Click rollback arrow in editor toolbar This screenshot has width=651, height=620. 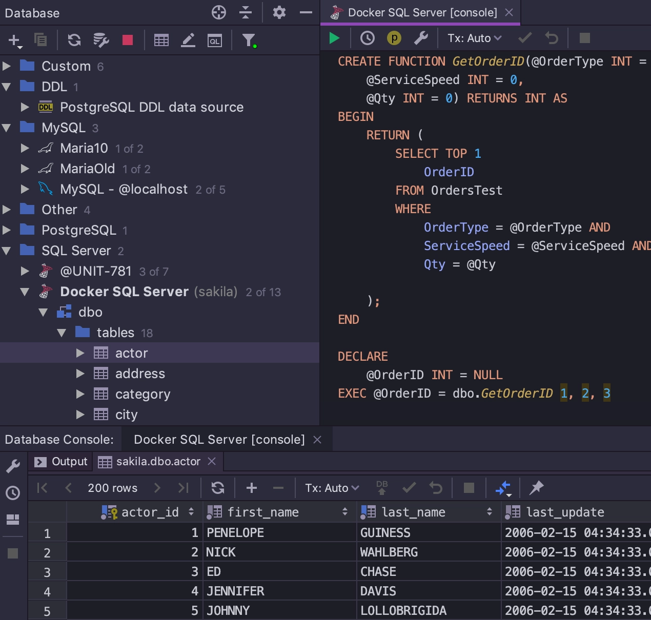tap(552, 38)
